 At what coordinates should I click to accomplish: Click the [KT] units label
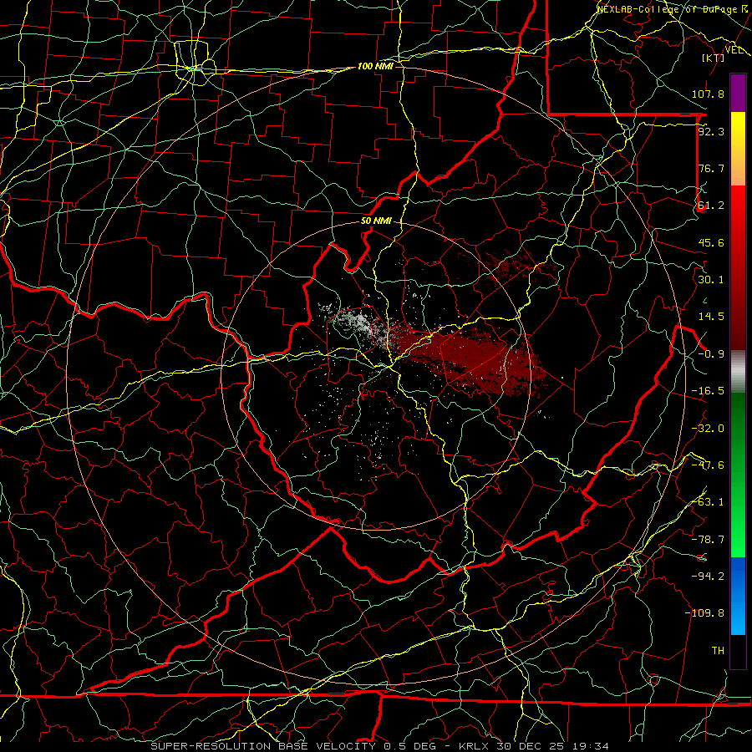714,58
